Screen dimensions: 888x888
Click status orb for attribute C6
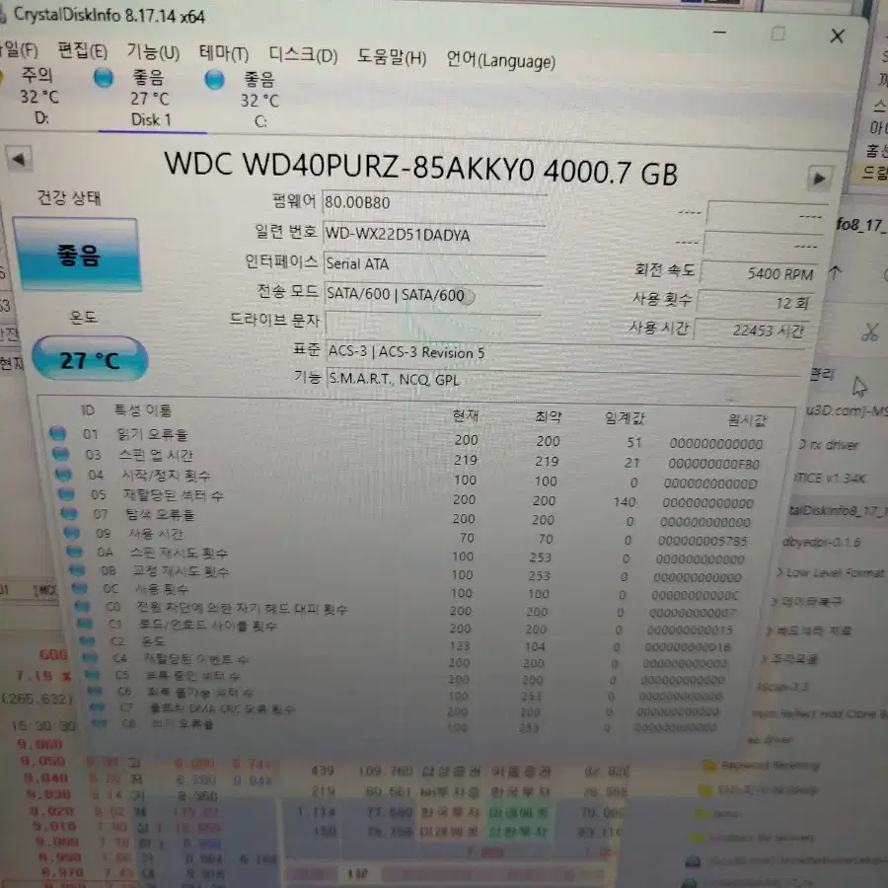[x=95, y=691]
